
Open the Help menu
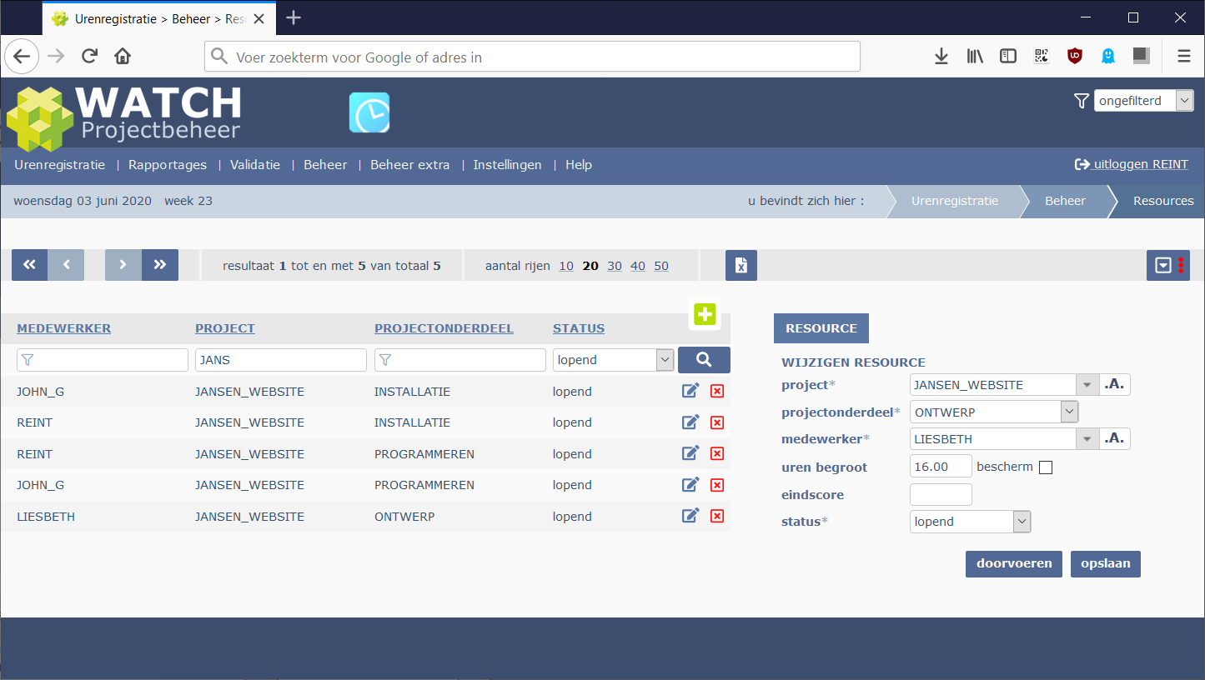click(x=579, y=165)
